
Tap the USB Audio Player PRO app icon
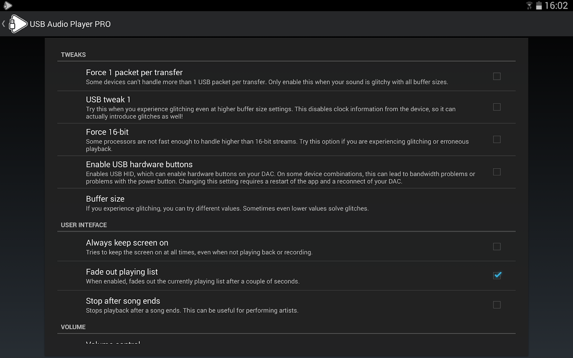click(18, 24)
